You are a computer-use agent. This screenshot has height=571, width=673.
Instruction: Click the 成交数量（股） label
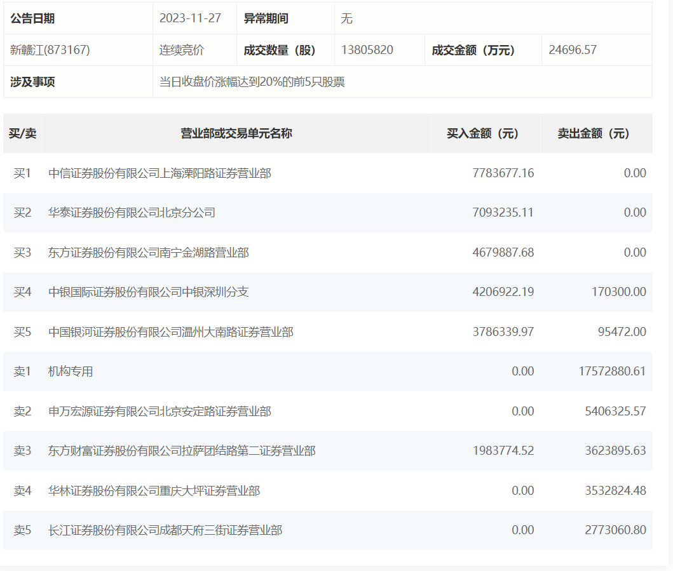coord(280,50)
